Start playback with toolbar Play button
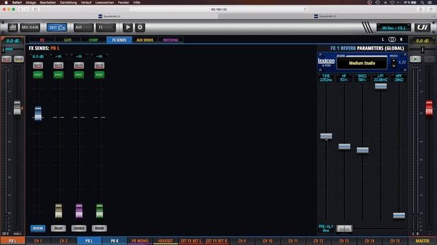The height and width of the screenshot is (245, 437). tap(128, 27)
